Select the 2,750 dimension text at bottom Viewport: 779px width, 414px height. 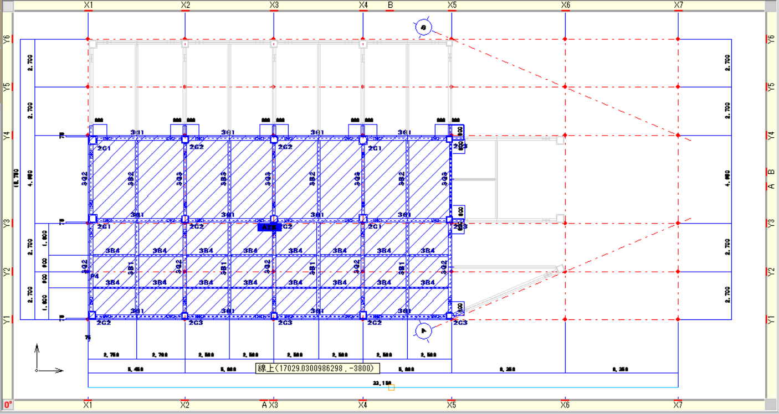pyautogui.click(x=112, y=355)
